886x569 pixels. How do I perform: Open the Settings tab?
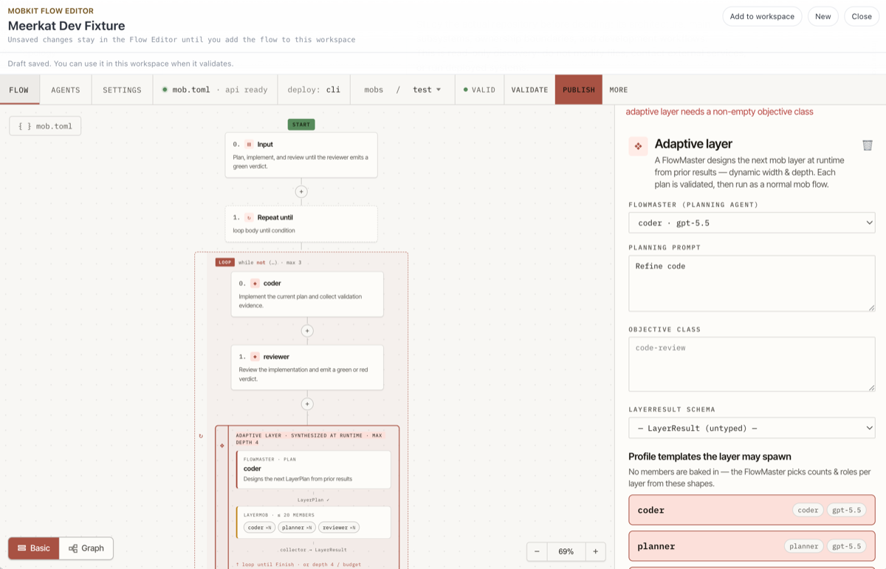click(x=122, y=89)
